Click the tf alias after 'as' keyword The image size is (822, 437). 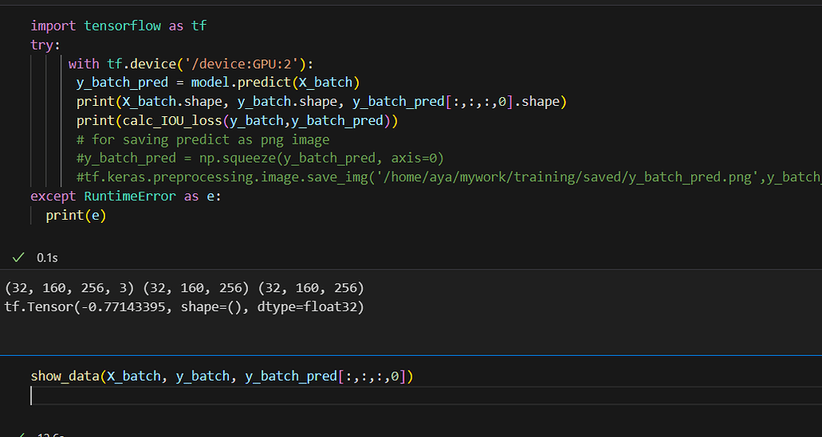click(199, 26)
